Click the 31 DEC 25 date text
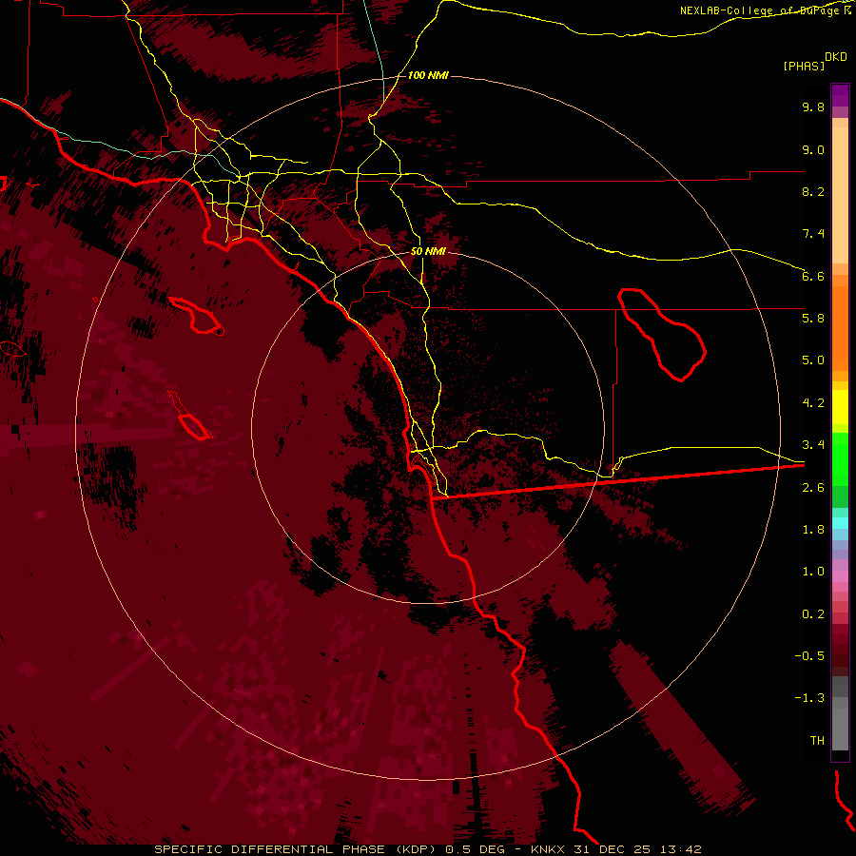Viewport: 856px width, 856px height. (x=613, y=849)
